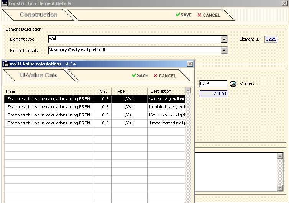
Task: Cancel the construction element details
Action: (x=209, y=15)
